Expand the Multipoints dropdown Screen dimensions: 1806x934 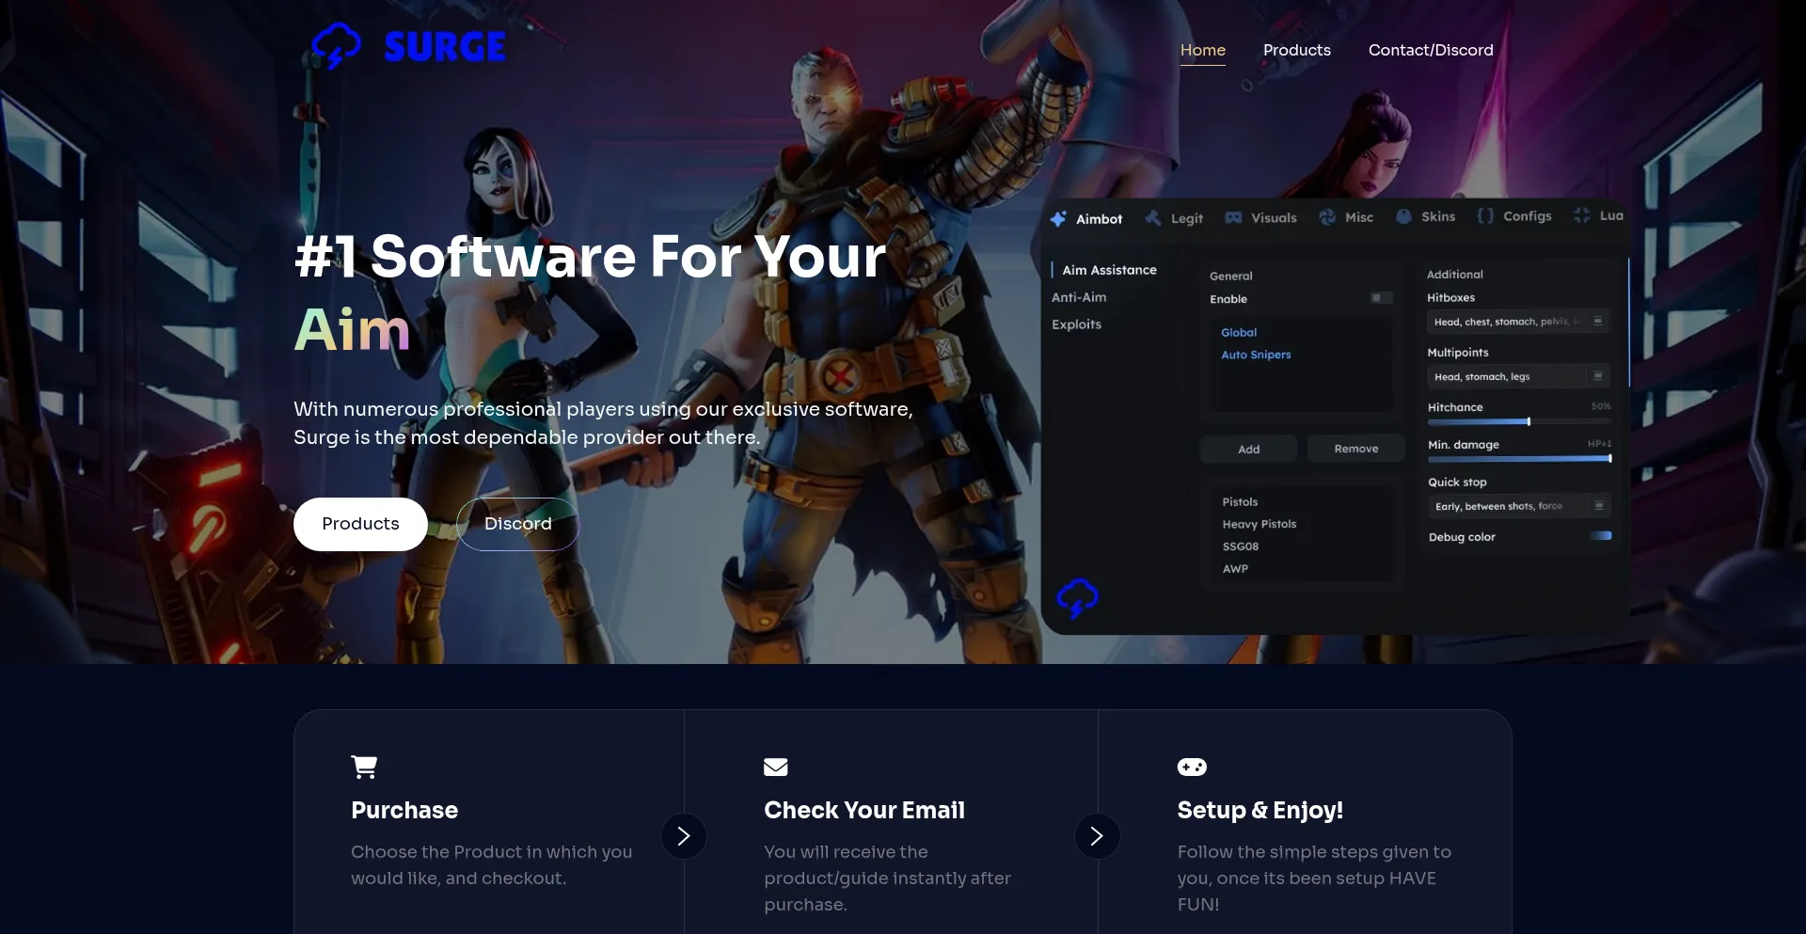(1517, 376)
